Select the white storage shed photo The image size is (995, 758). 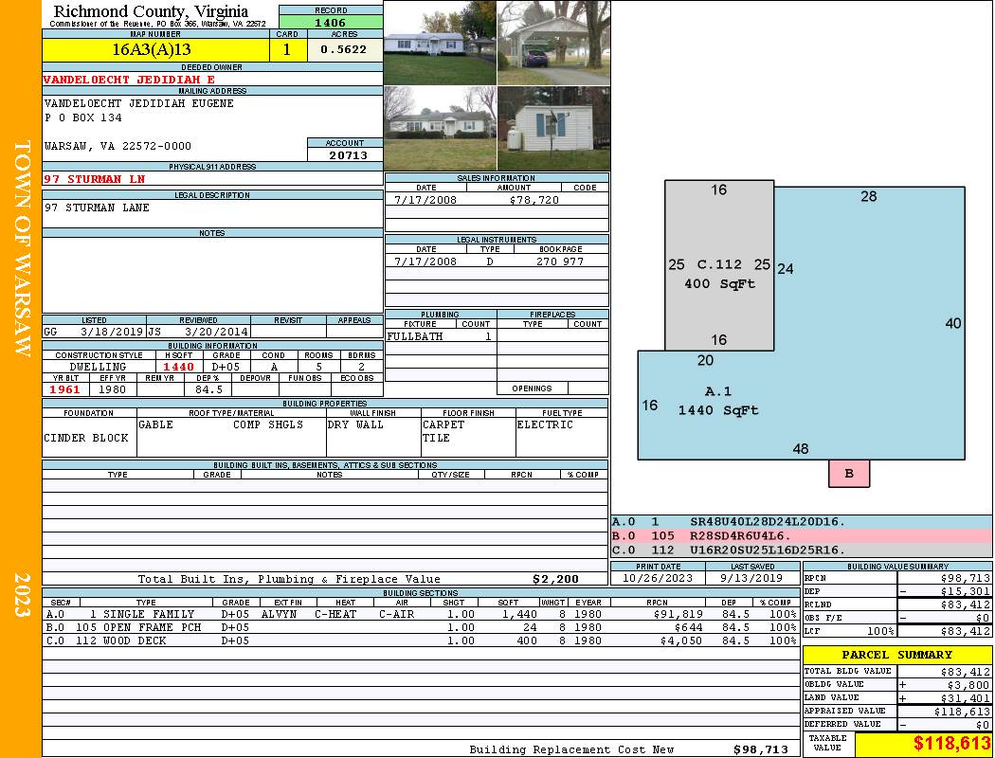pos(552,129)
